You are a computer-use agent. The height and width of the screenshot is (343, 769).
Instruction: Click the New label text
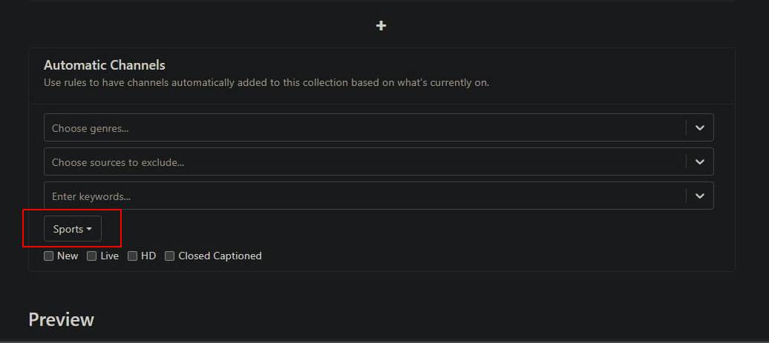(68, 256)
